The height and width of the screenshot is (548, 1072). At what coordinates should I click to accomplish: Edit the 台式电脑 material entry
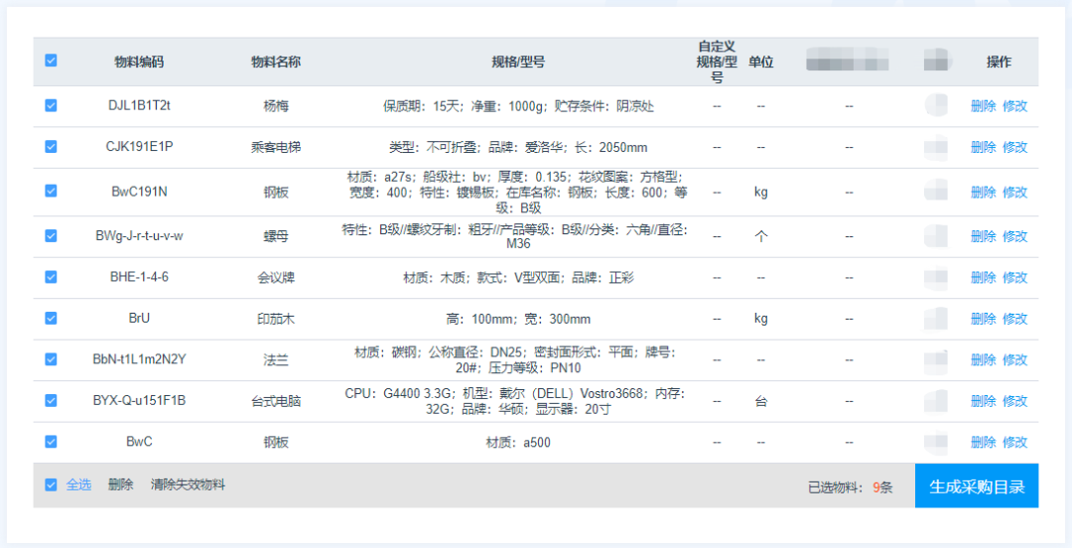coord(1014,401)
